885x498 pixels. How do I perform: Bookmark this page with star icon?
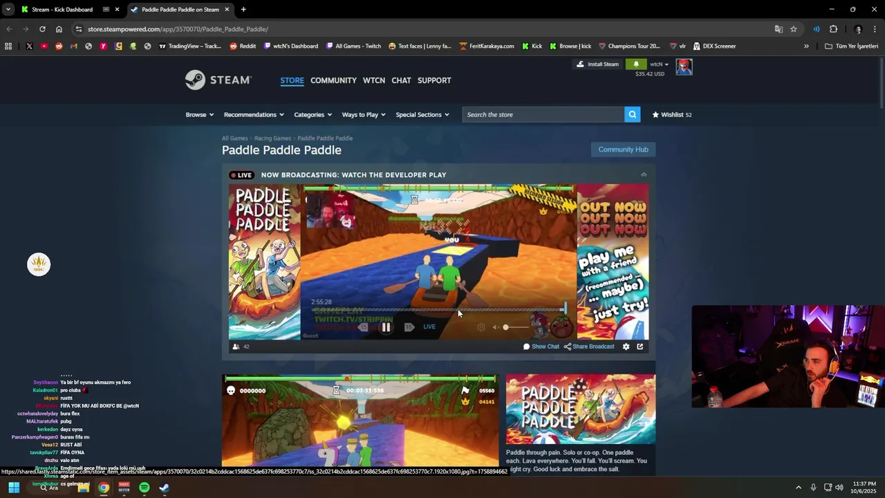(794, 29)
